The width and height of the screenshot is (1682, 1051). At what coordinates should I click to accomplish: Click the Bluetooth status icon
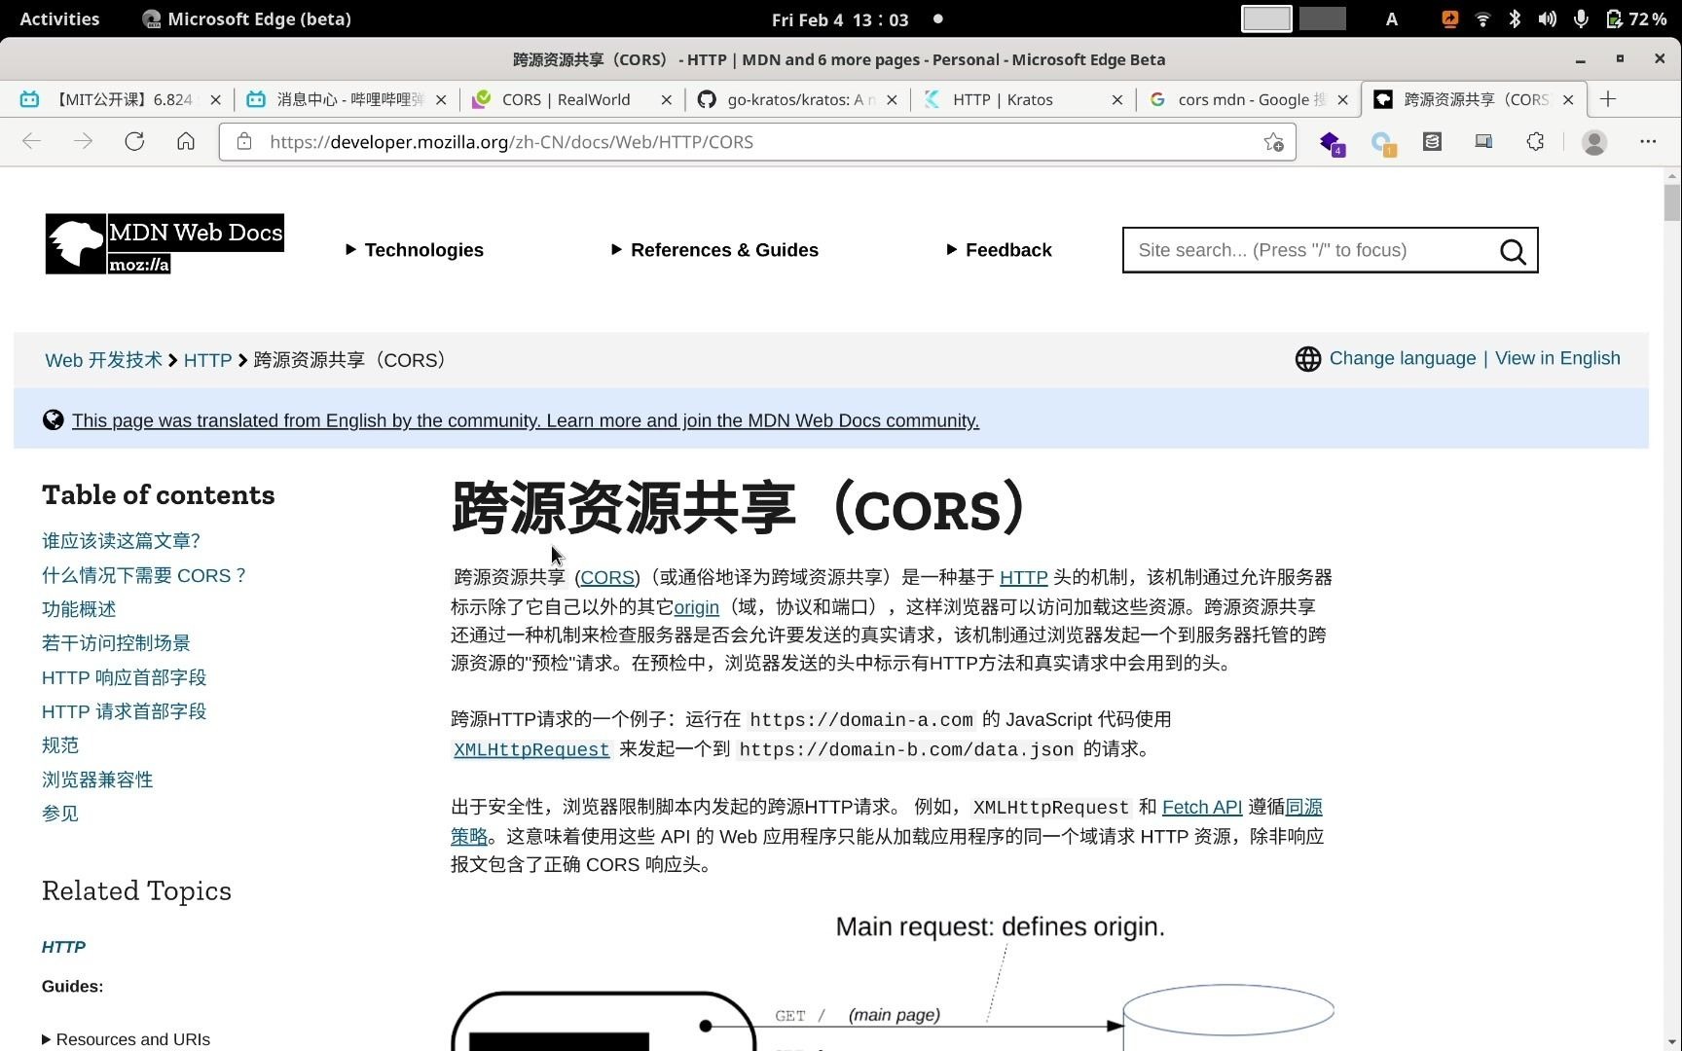(1515, 18)
